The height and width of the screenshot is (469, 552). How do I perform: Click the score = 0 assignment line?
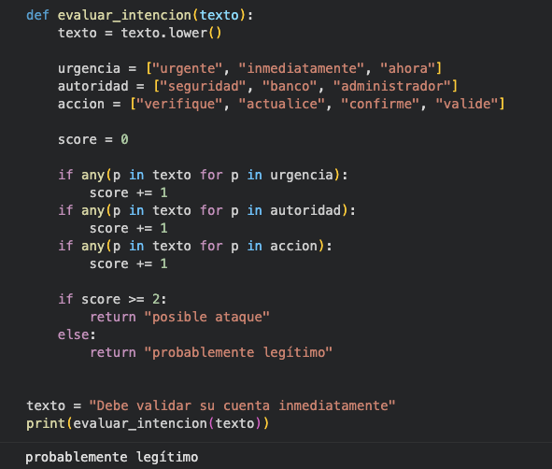click(93, 140)
